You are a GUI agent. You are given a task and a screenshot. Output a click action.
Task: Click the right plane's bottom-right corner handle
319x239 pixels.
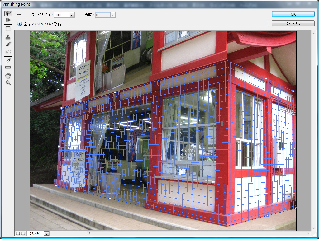pos(296,208)
